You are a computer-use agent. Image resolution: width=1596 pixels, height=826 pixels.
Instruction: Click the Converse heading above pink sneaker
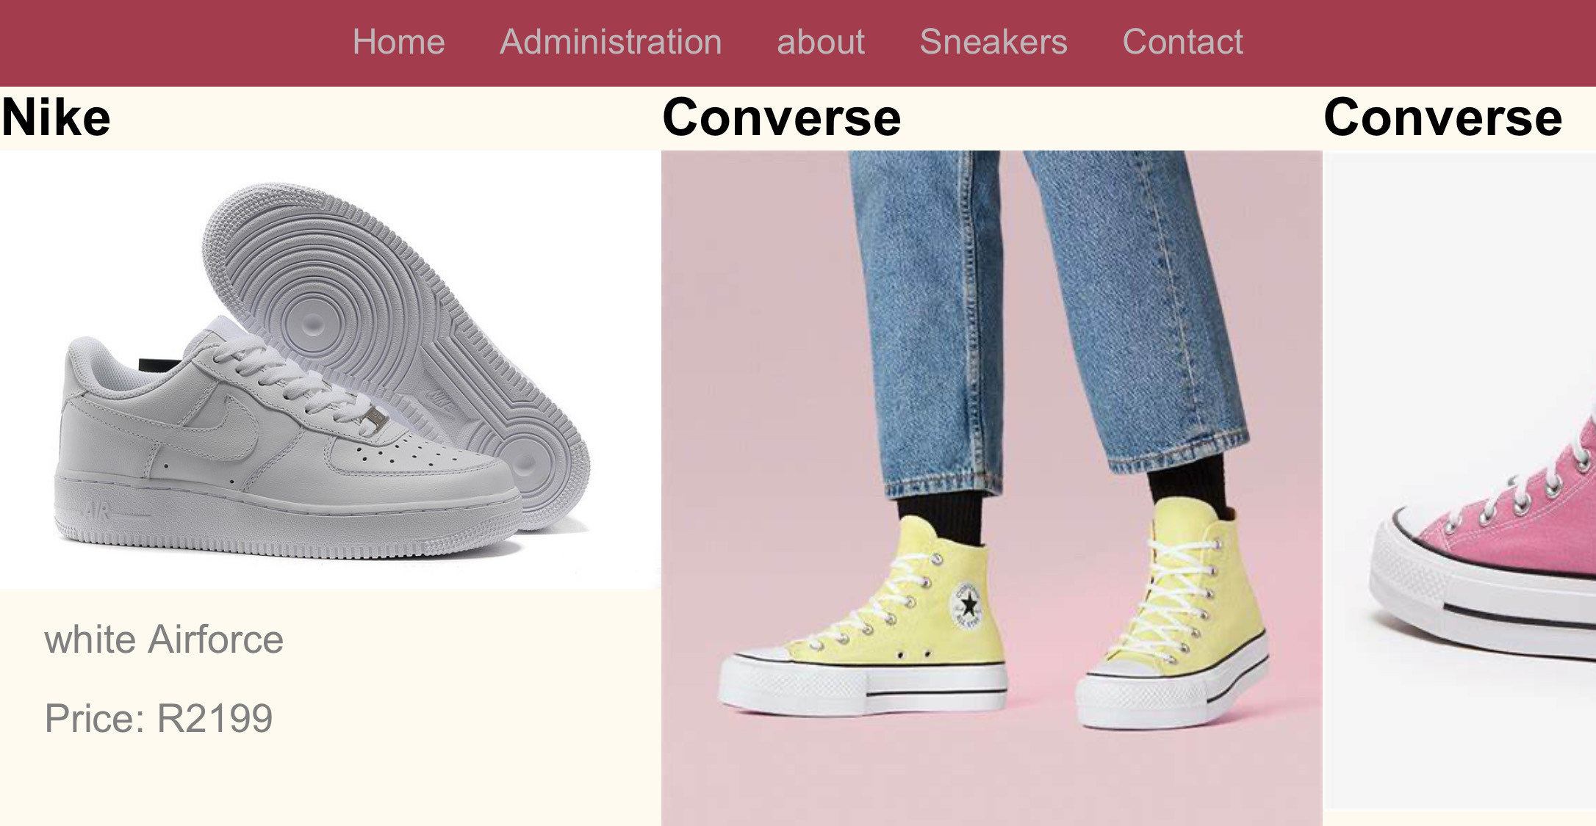point(1443,117)
